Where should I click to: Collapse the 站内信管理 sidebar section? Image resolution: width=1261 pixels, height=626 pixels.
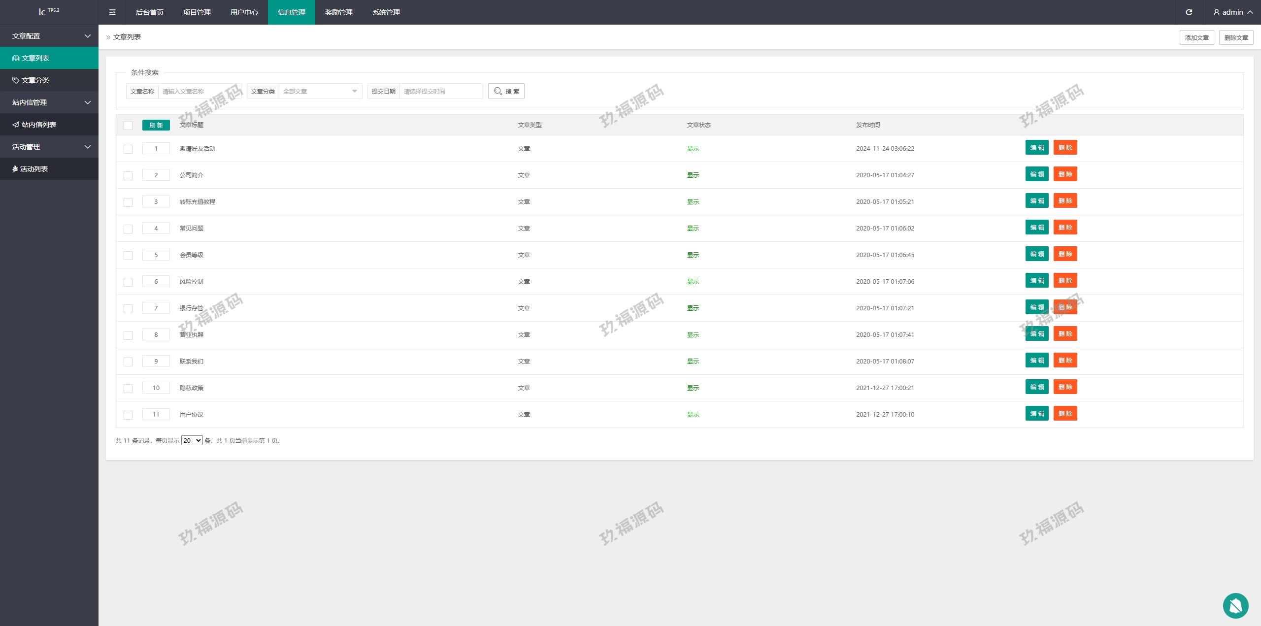point(49,102)
